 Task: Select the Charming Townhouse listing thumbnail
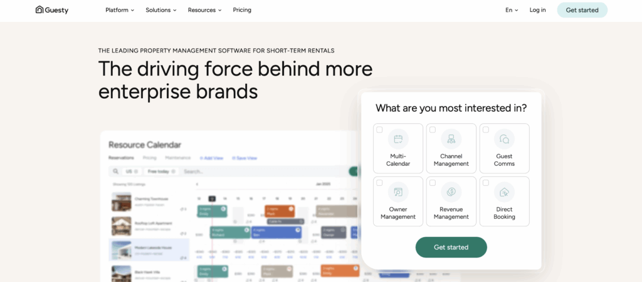click(121, 202)
